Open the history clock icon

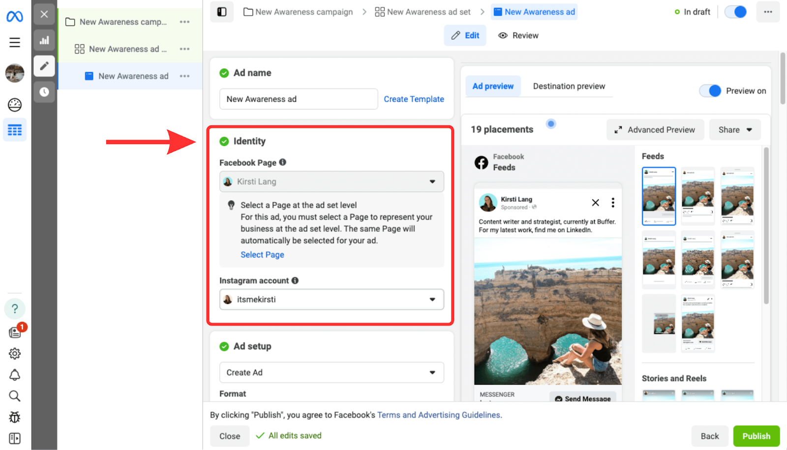44,92
